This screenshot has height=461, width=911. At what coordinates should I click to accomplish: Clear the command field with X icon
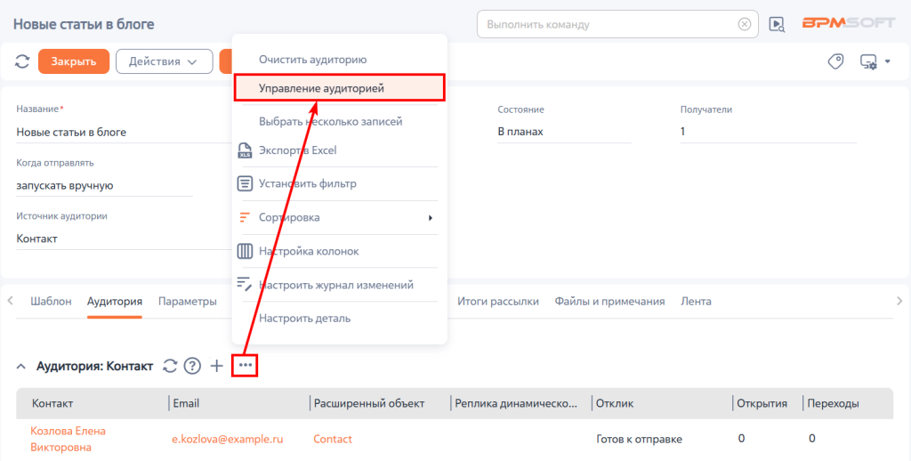tap(745, 24)
